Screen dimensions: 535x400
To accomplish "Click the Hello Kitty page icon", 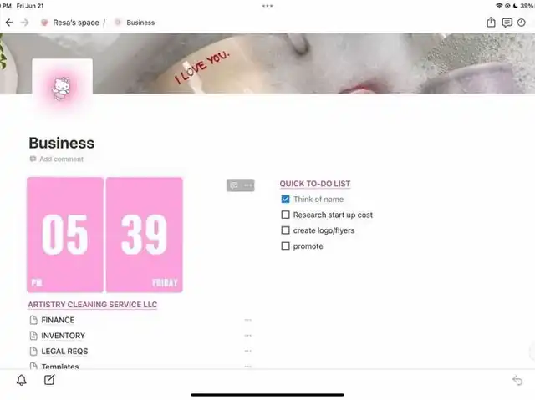I will coord(62,89).
